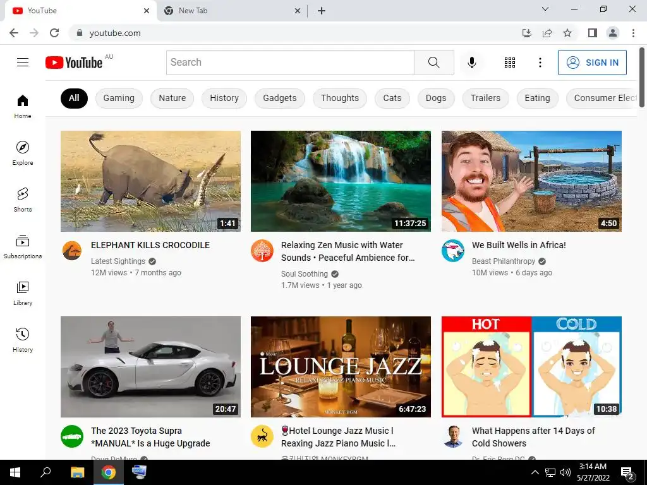Bookmark this page with the star

567,33
